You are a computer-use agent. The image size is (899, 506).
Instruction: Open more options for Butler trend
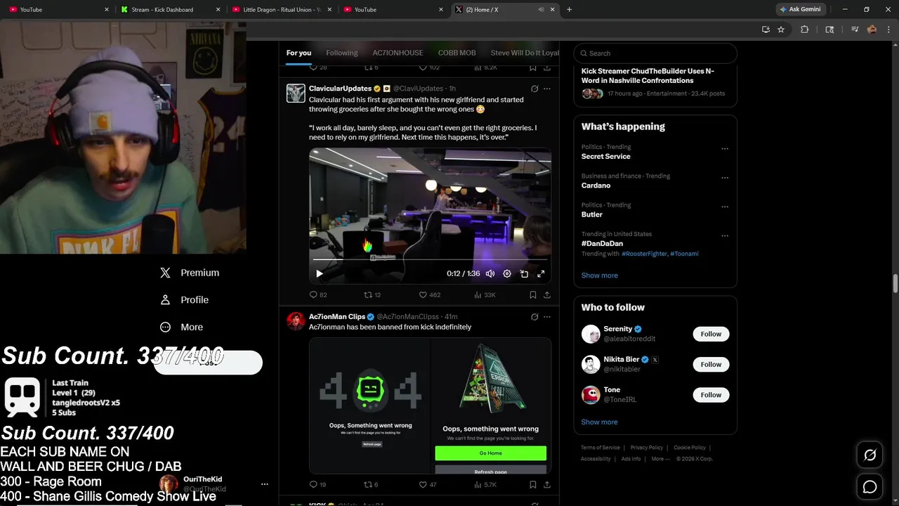725,207
